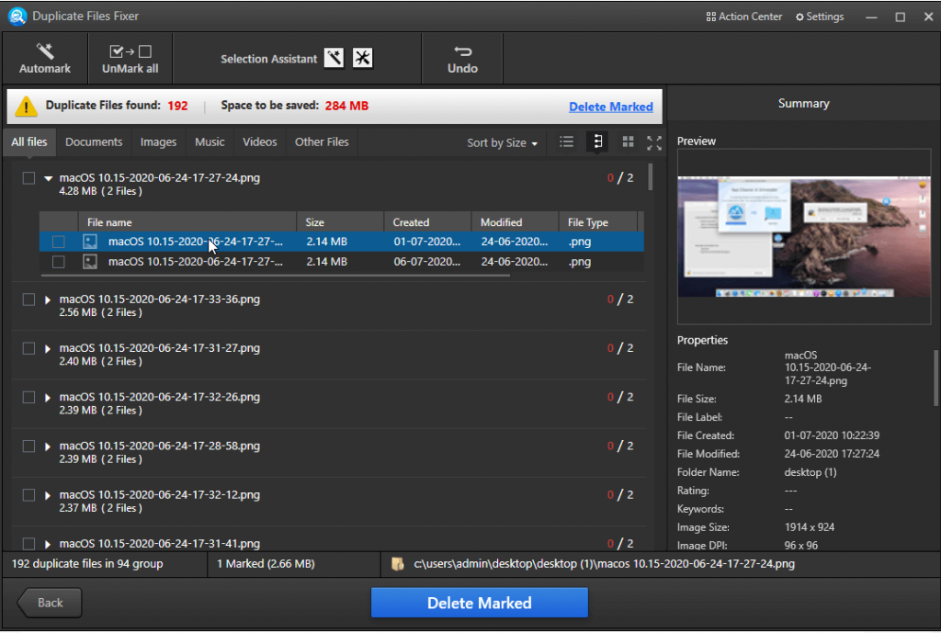941x633 pixels.
Task: Switch to the Documents tab
Action: [94, 142]
